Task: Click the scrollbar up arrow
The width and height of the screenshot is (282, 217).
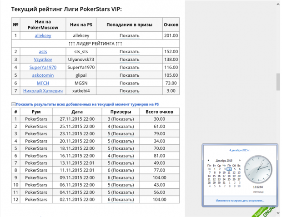Action: (x=278, y=4)
